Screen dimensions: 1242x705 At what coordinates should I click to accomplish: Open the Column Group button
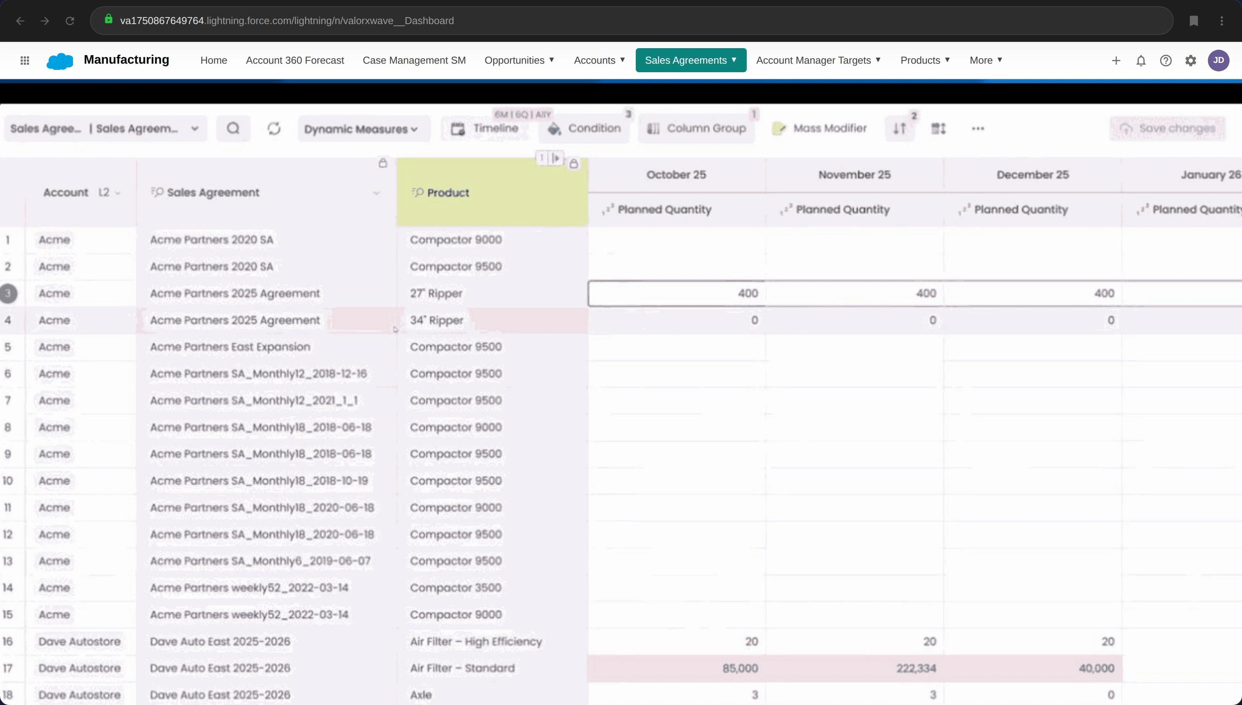[x=697, y=128]
